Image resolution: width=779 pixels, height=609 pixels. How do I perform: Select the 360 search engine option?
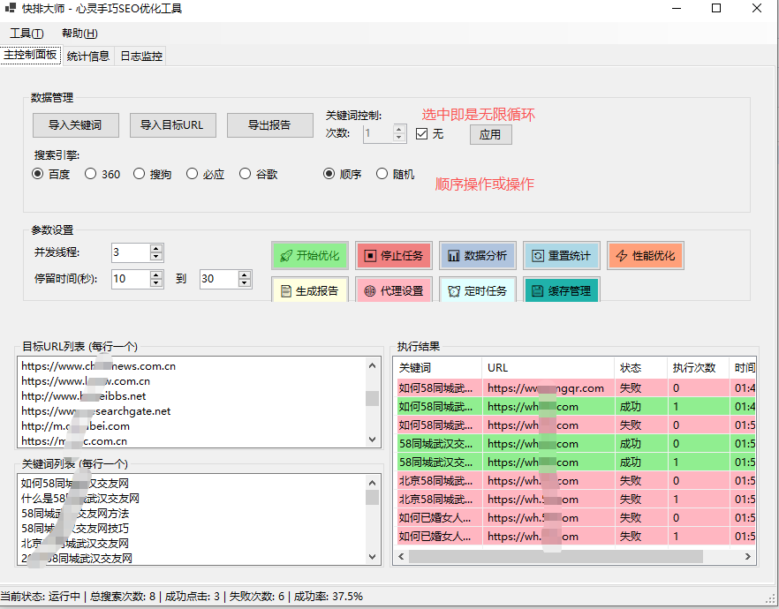pos(91,174)
